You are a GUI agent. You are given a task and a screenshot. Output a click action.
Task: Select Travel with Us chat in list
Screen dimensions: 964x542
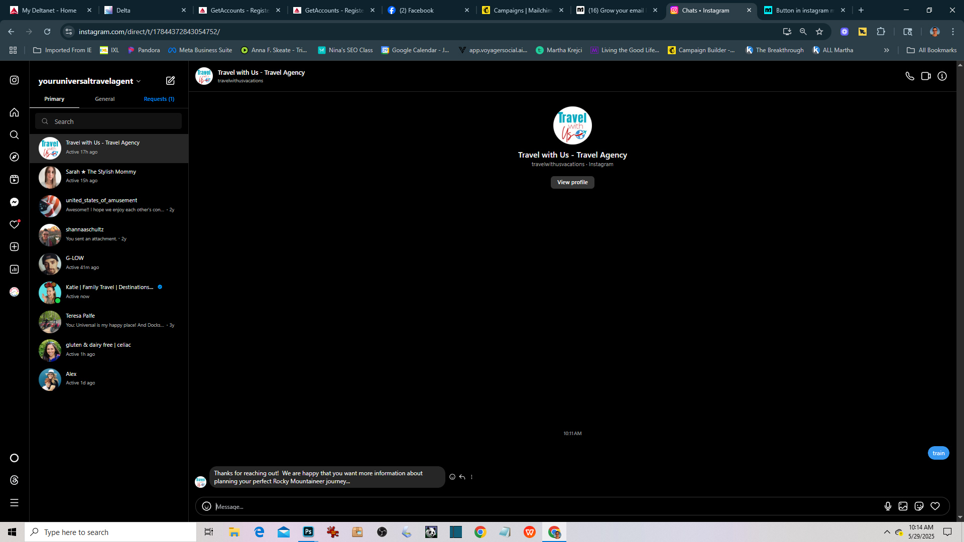(109, 148)
